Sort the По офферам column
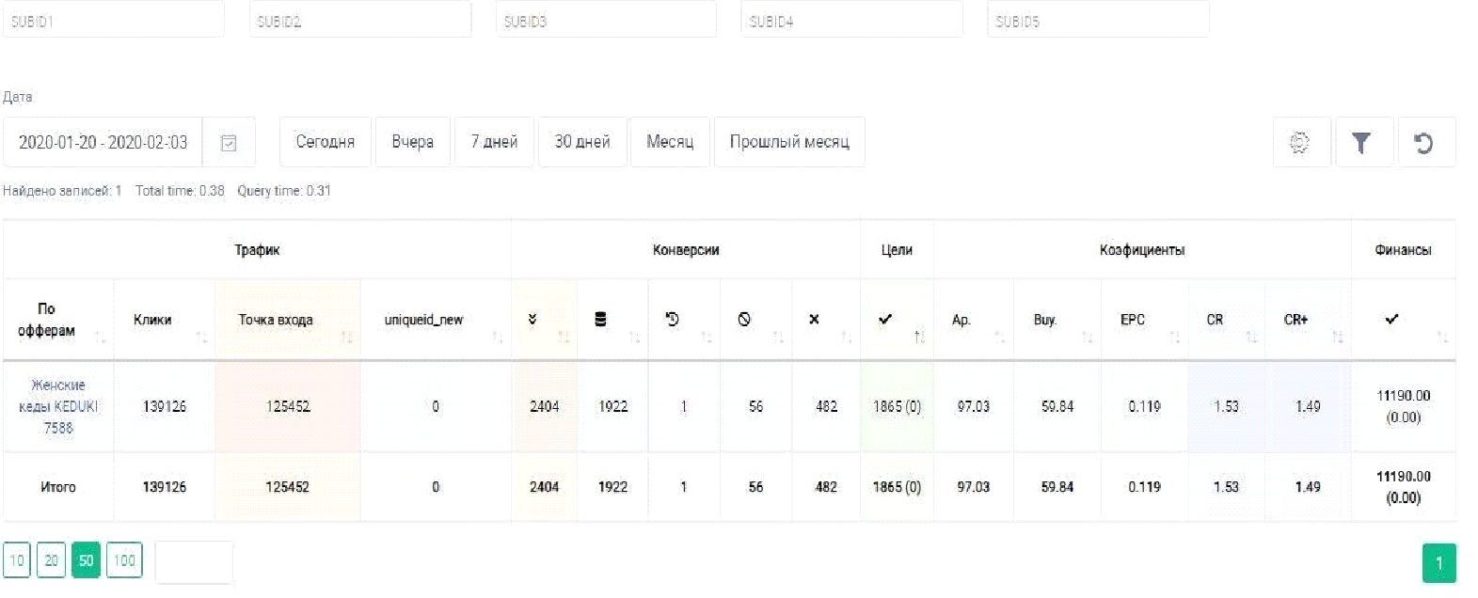Image resolution: width=1478 pixels, height=598 pixels. [57, 320]
